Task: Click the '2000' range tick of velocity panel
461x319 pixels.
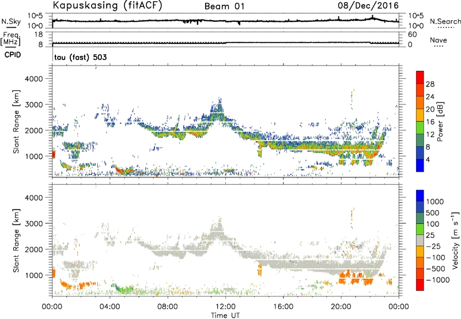Action: (x=34, y=249)
